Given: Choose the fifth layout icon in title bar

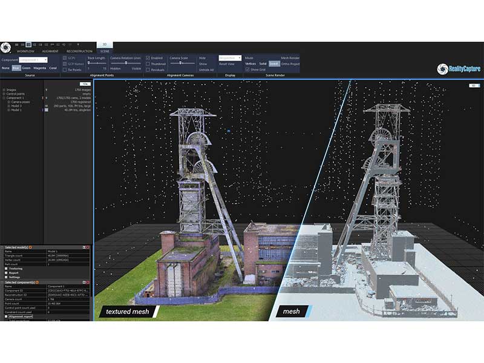Looking at the screenshot, I should (x=40, y=44).
